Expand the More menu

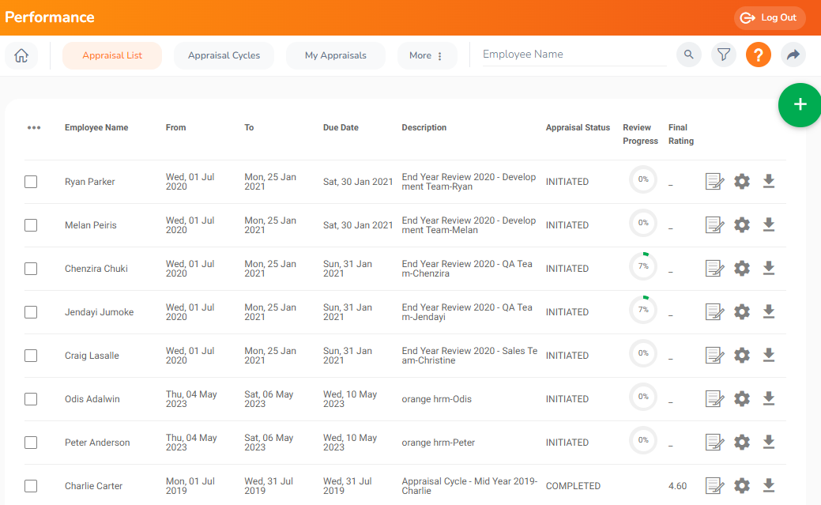427,55
